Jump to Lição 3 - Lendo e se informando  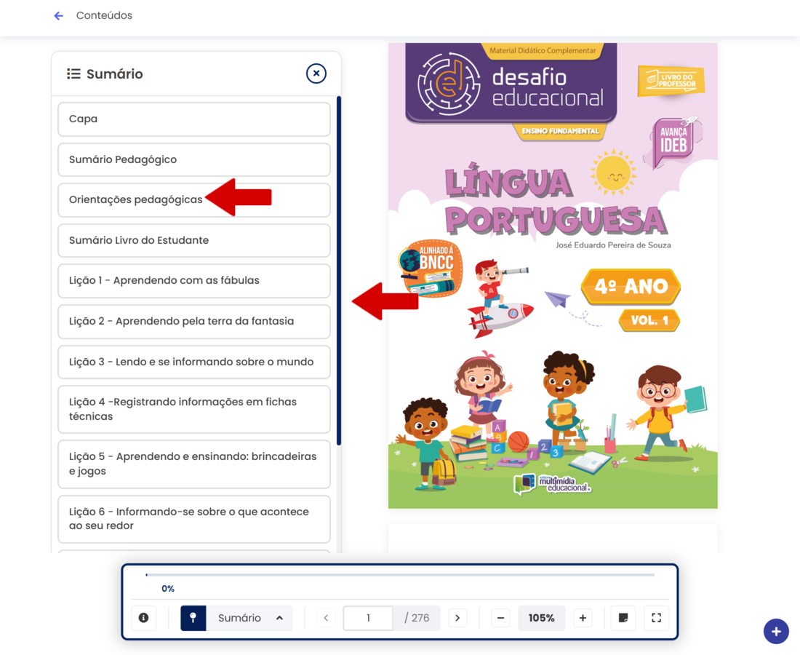(x=193, y=362)
